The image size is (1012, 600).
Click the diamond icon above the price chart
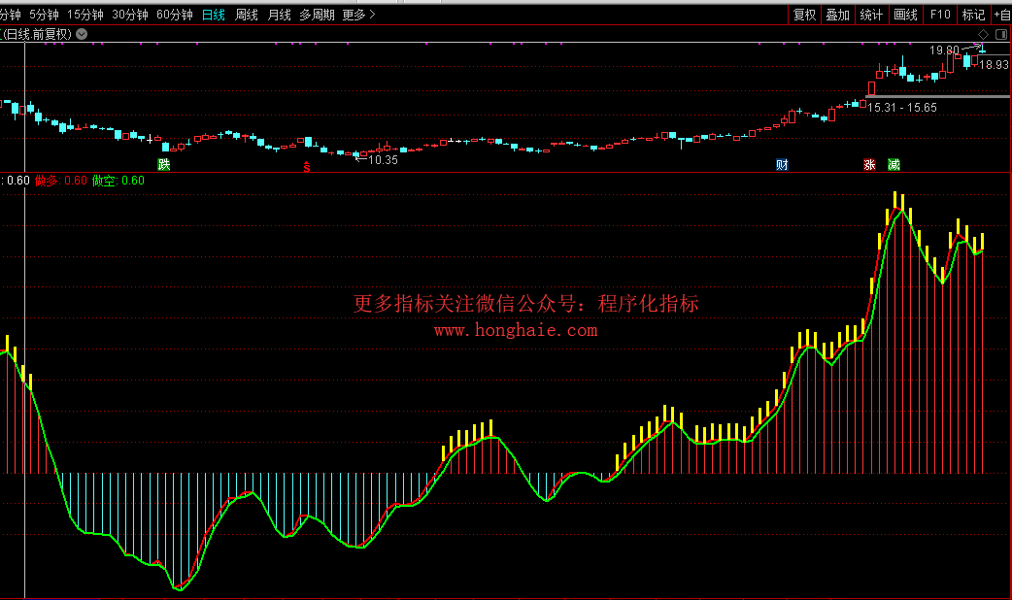[x=983, y=34]
